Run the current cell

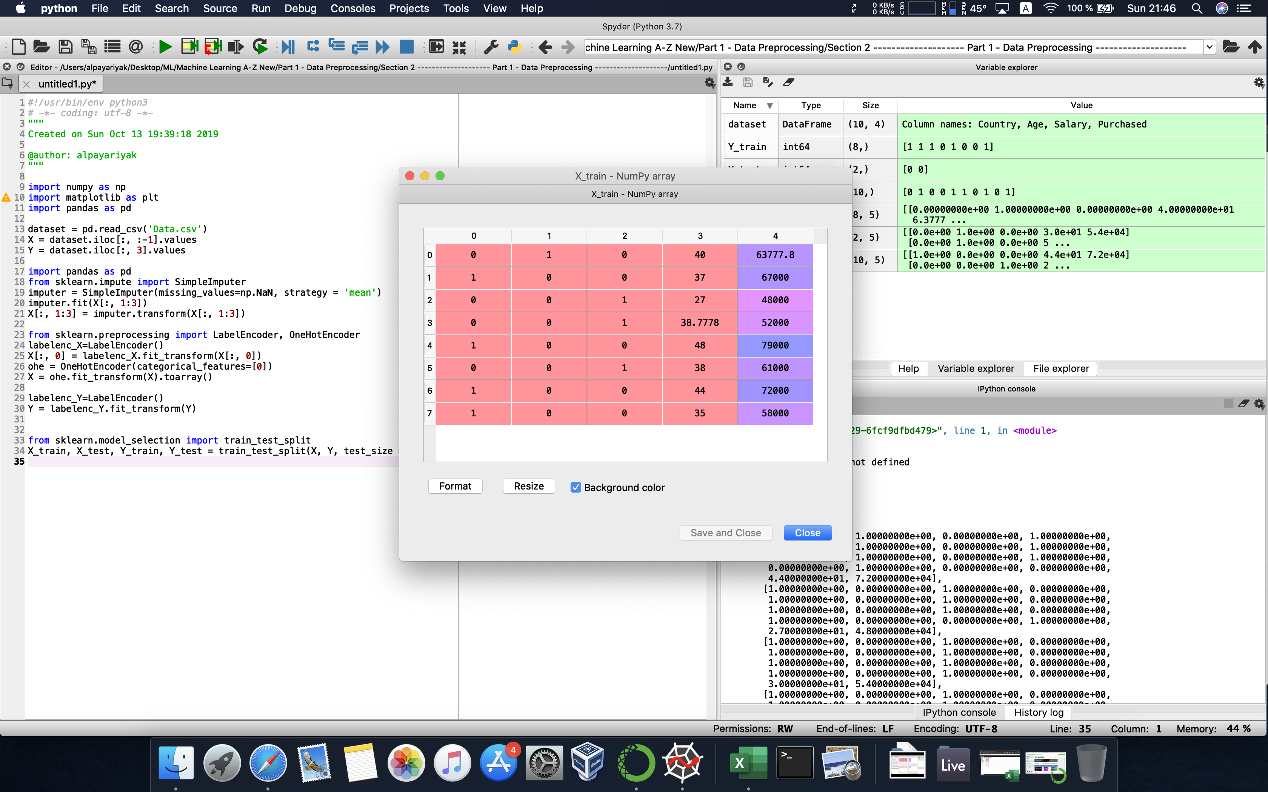189,47
